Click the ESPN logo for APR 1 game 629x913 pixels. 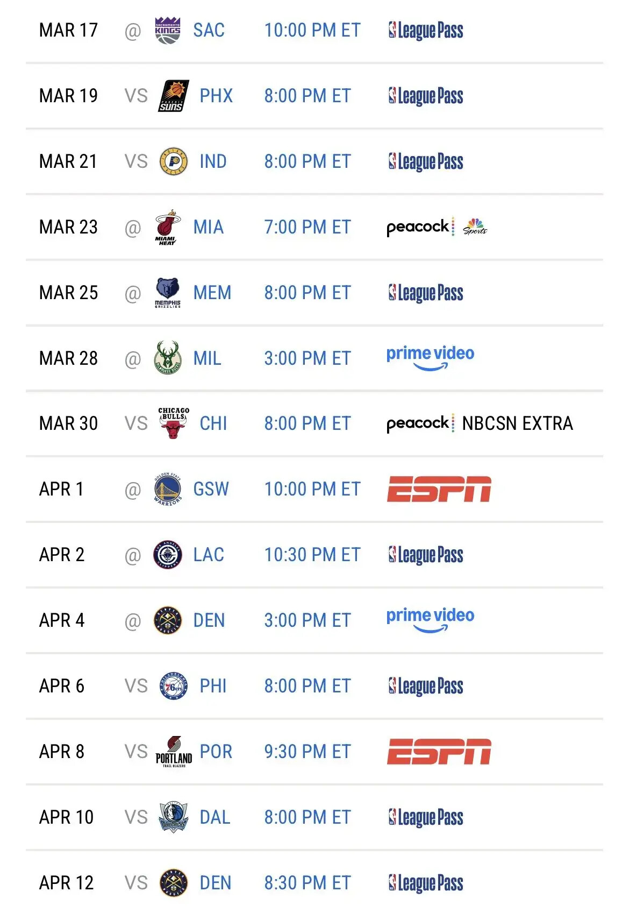tap(439, 489)
